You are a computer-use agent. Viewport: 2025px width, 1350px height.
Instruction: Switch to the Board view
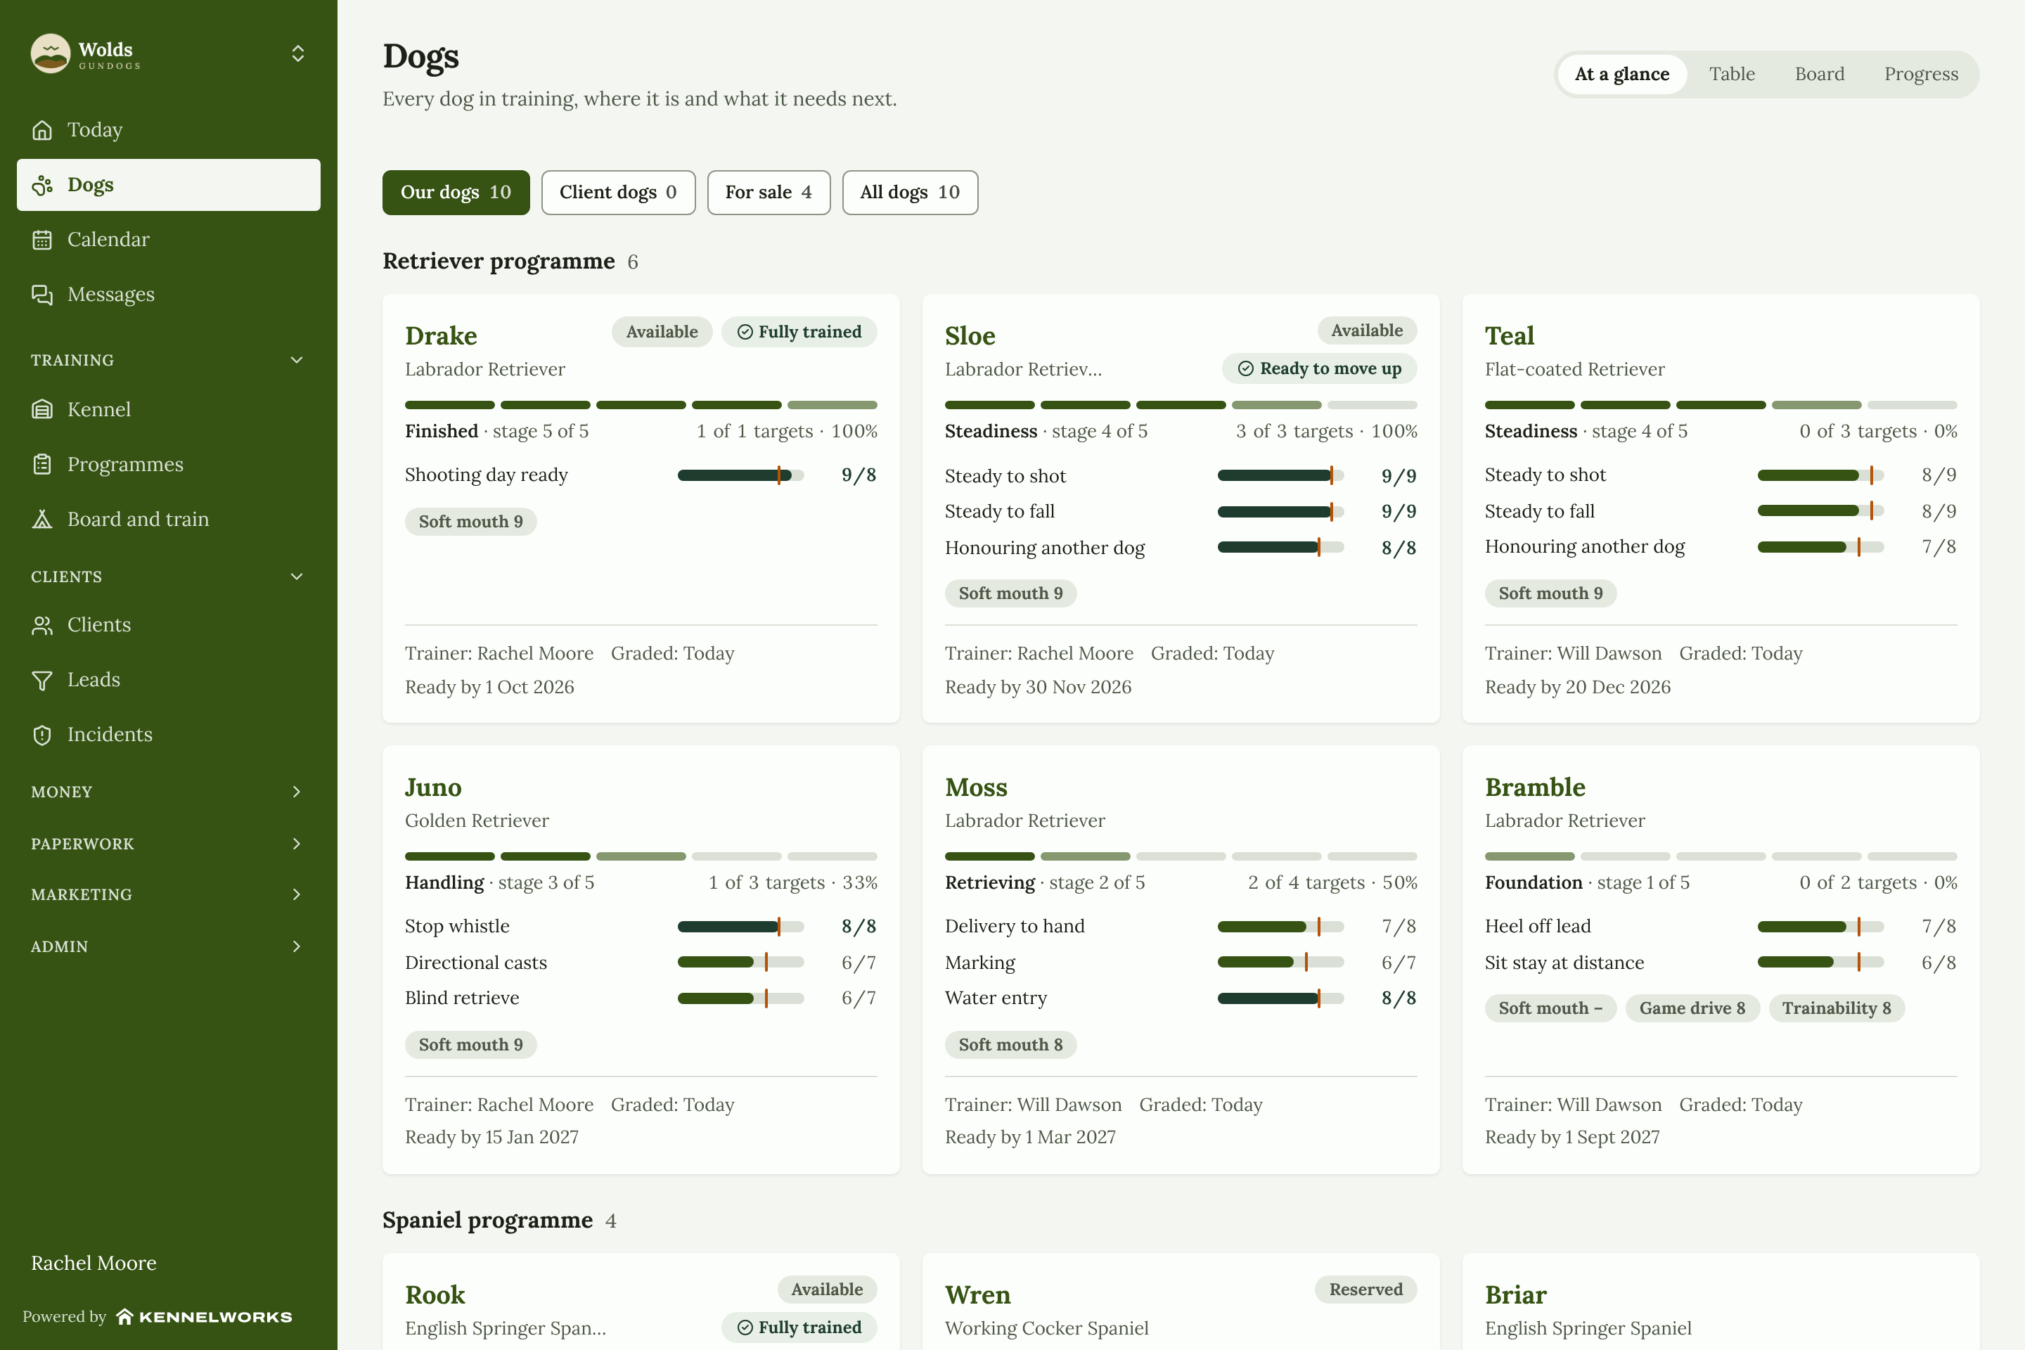[x=1819, y=74]
